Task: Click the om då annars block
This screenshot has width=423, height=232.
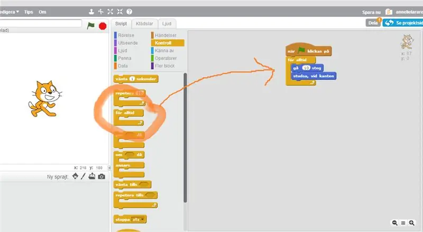Action: [129, 165]
